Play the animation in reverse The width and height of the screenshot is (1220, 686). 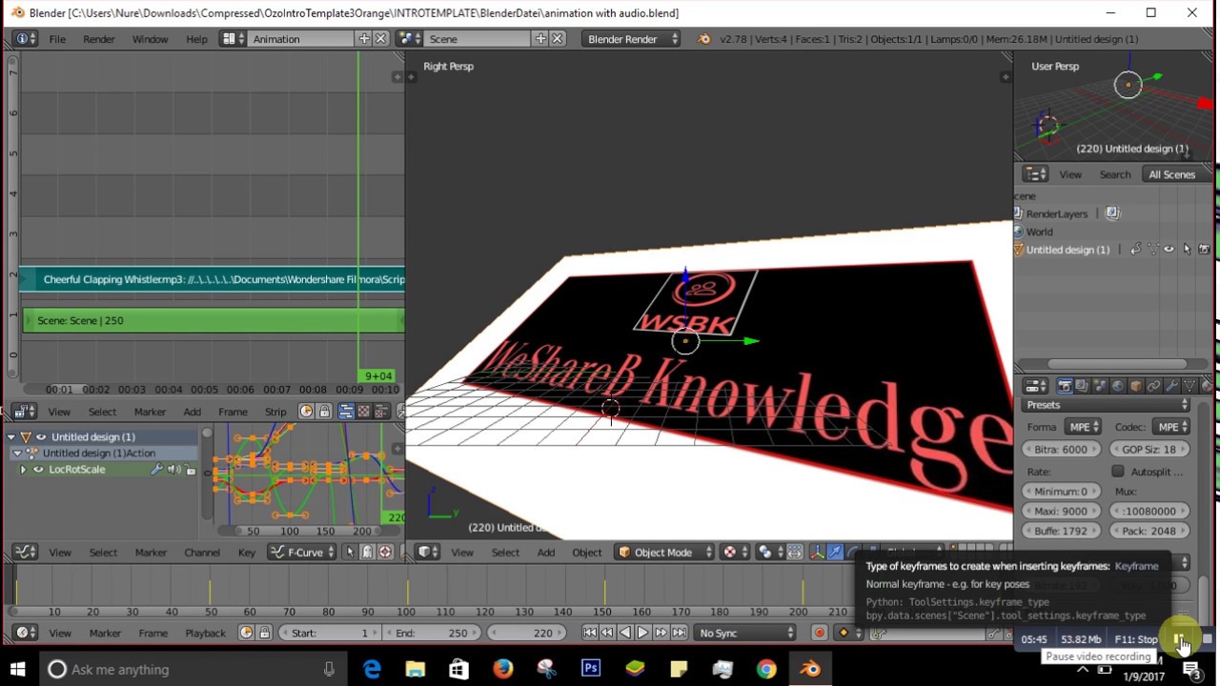[625, 633]
